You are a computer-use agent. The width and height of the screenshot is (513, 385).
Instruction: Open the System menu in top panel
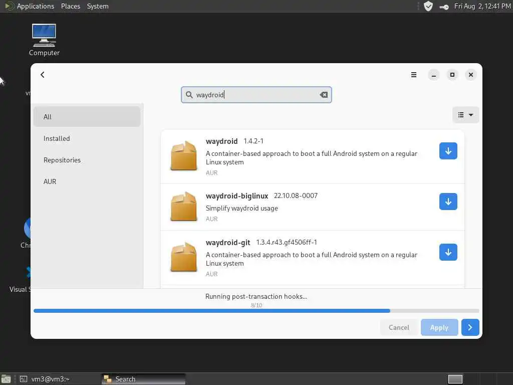98,6
